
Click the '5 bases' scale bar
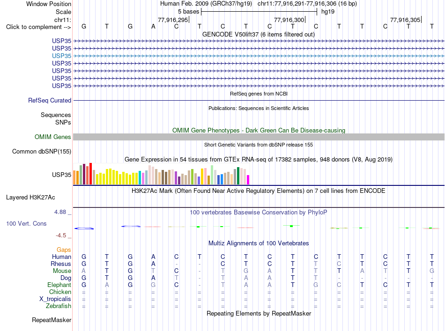(259, 12)
